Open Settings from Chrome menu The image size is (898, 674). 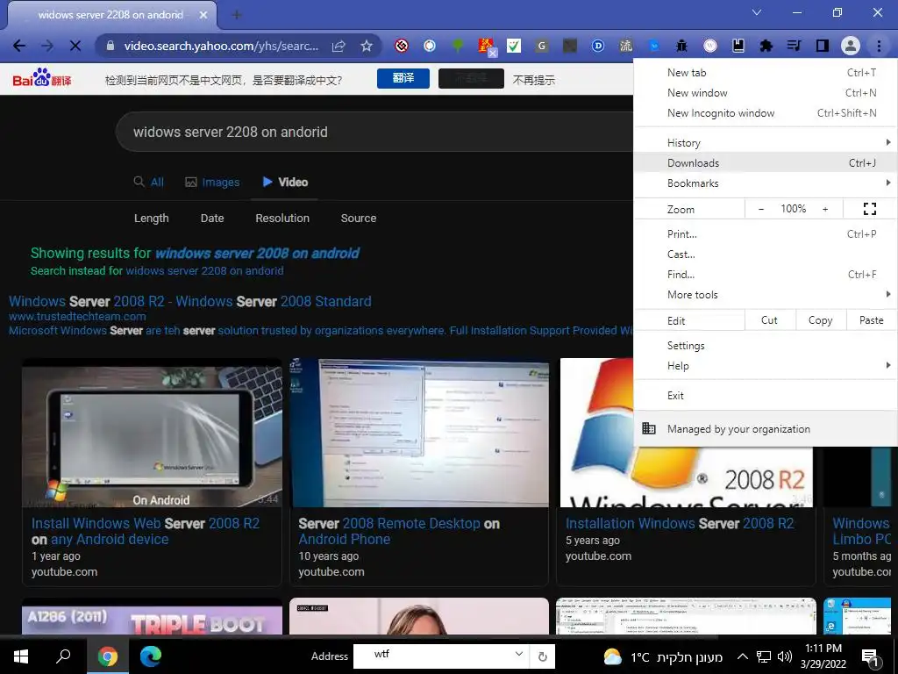tap(765, 346)
